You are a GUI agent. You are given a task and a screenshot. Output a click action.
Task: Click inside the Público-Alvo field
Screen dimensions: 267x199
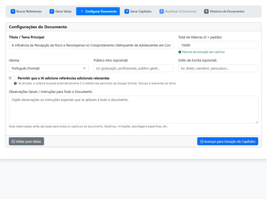[133, 68]
